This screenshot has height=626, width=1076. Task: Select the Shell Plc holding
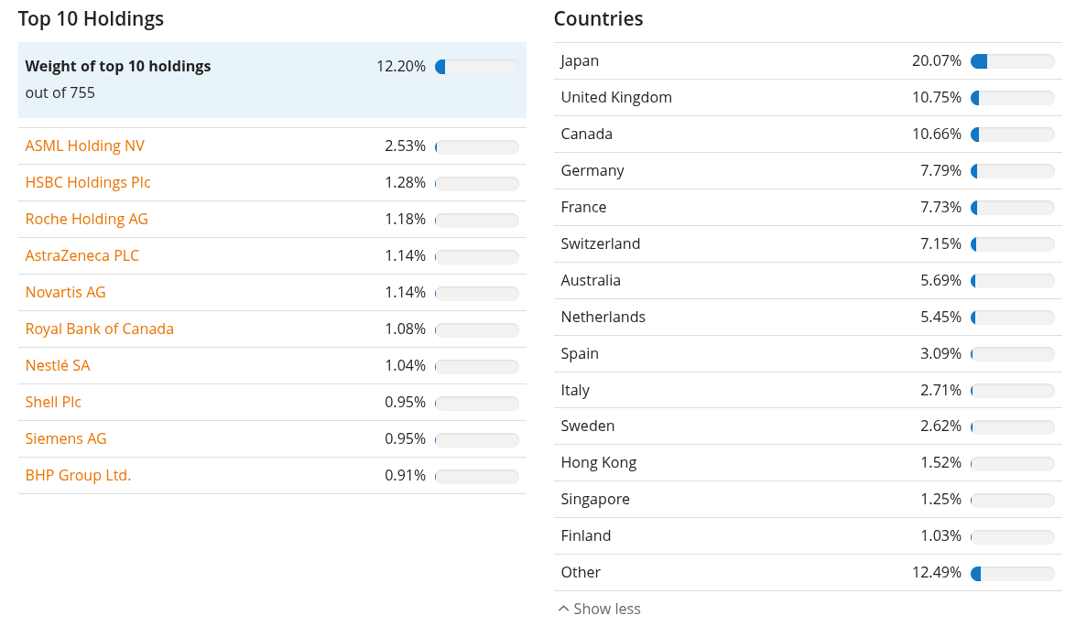(53, 402)
